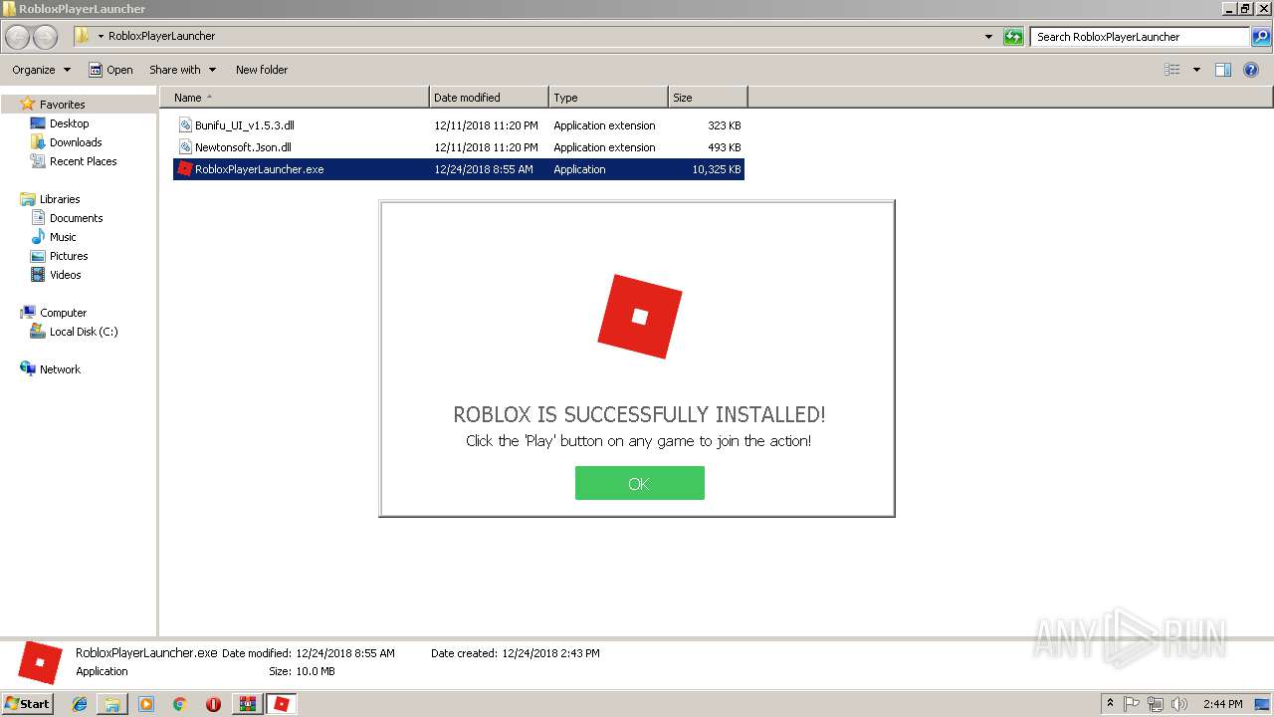The image size is (1274, 717).
Task: Open Google Chrome from taskbar
Action: tap(179, 704)
